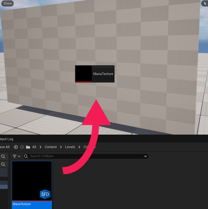Image resolution: width=208 pixels, height=209 pixels.
Task: Go back in content browser history
Action: (x=16, y=147)
